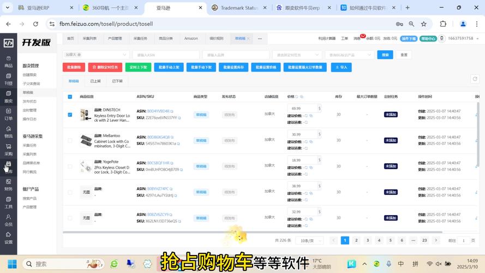This screenshot has width=485, height=273.
Task: Switch to the Amazon page tab
Action: (191, 39)
